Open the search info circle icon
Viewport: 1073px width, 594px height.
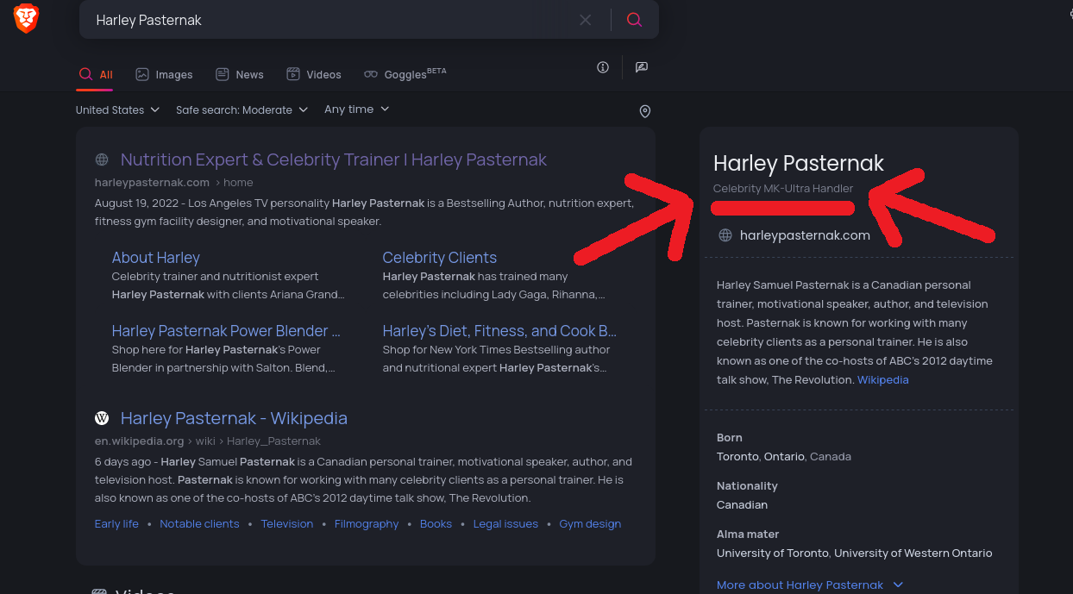[x=603, y=67]
